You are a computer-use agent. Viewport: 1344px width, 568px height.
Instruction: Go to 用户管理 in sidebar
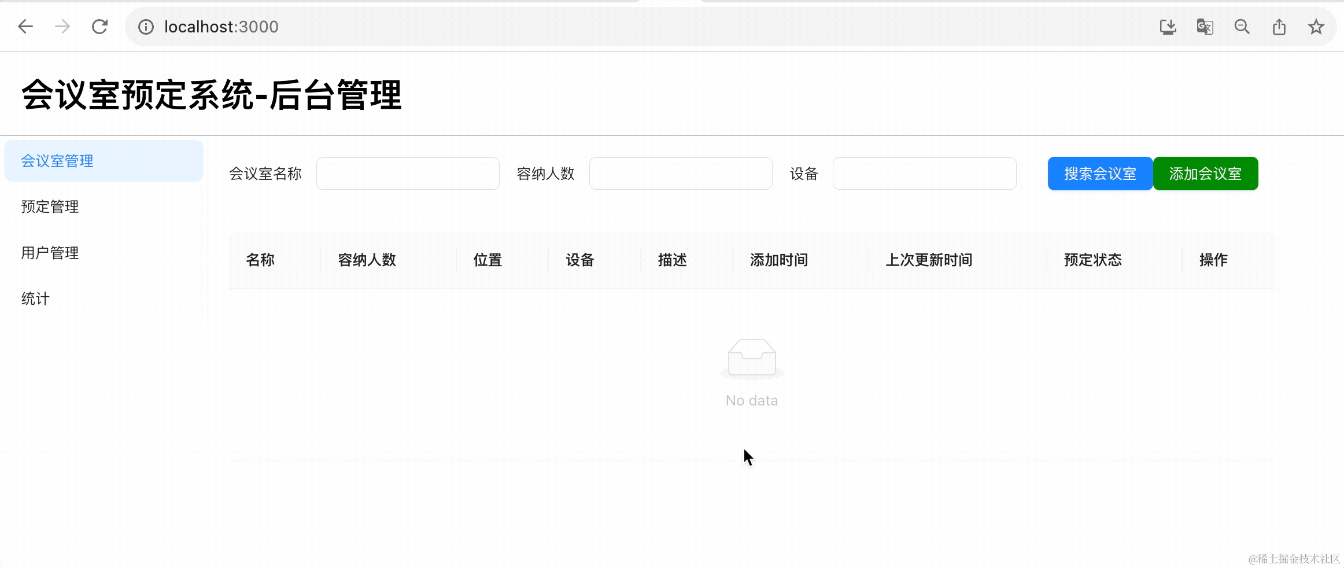50,253
